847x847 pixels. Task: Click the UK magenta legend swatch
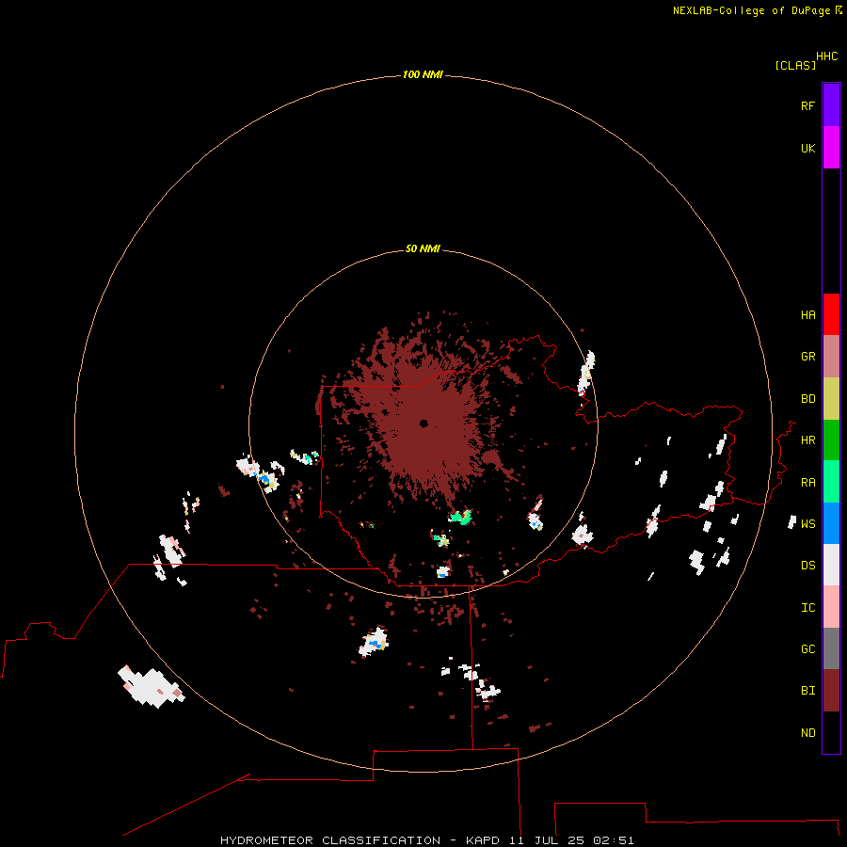[831, 148]
